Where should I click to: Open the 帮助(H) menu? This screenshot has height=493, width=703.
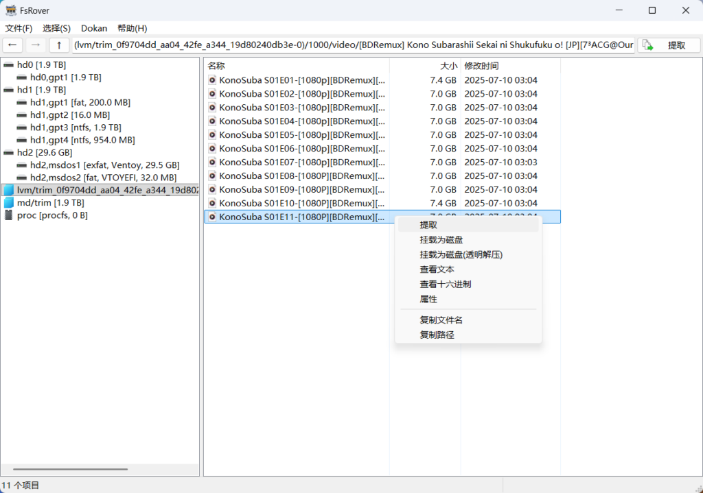132,28
